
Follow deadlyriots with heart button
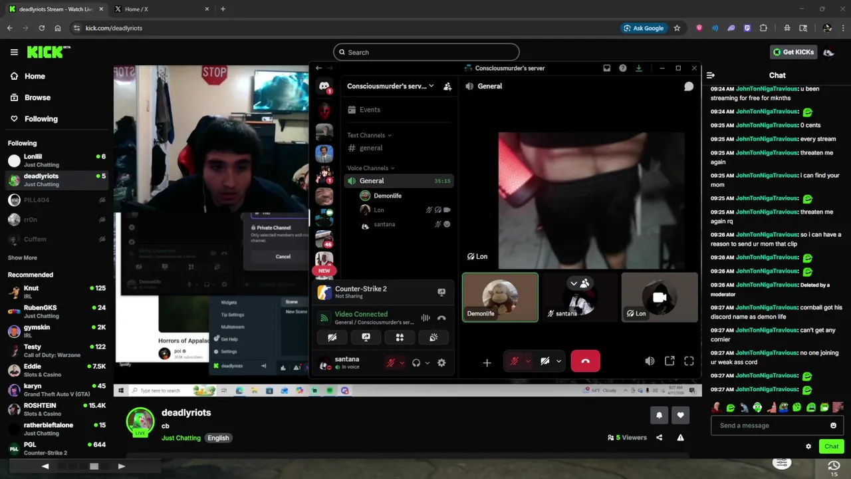tap(680, 415)
